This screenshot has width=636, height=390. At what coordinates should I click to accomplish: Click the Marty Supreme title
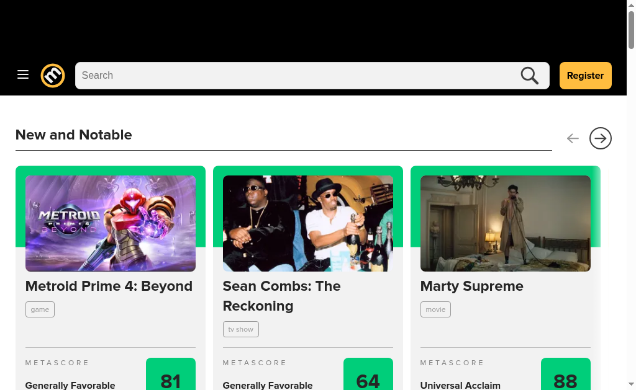(x=471, y=286)
